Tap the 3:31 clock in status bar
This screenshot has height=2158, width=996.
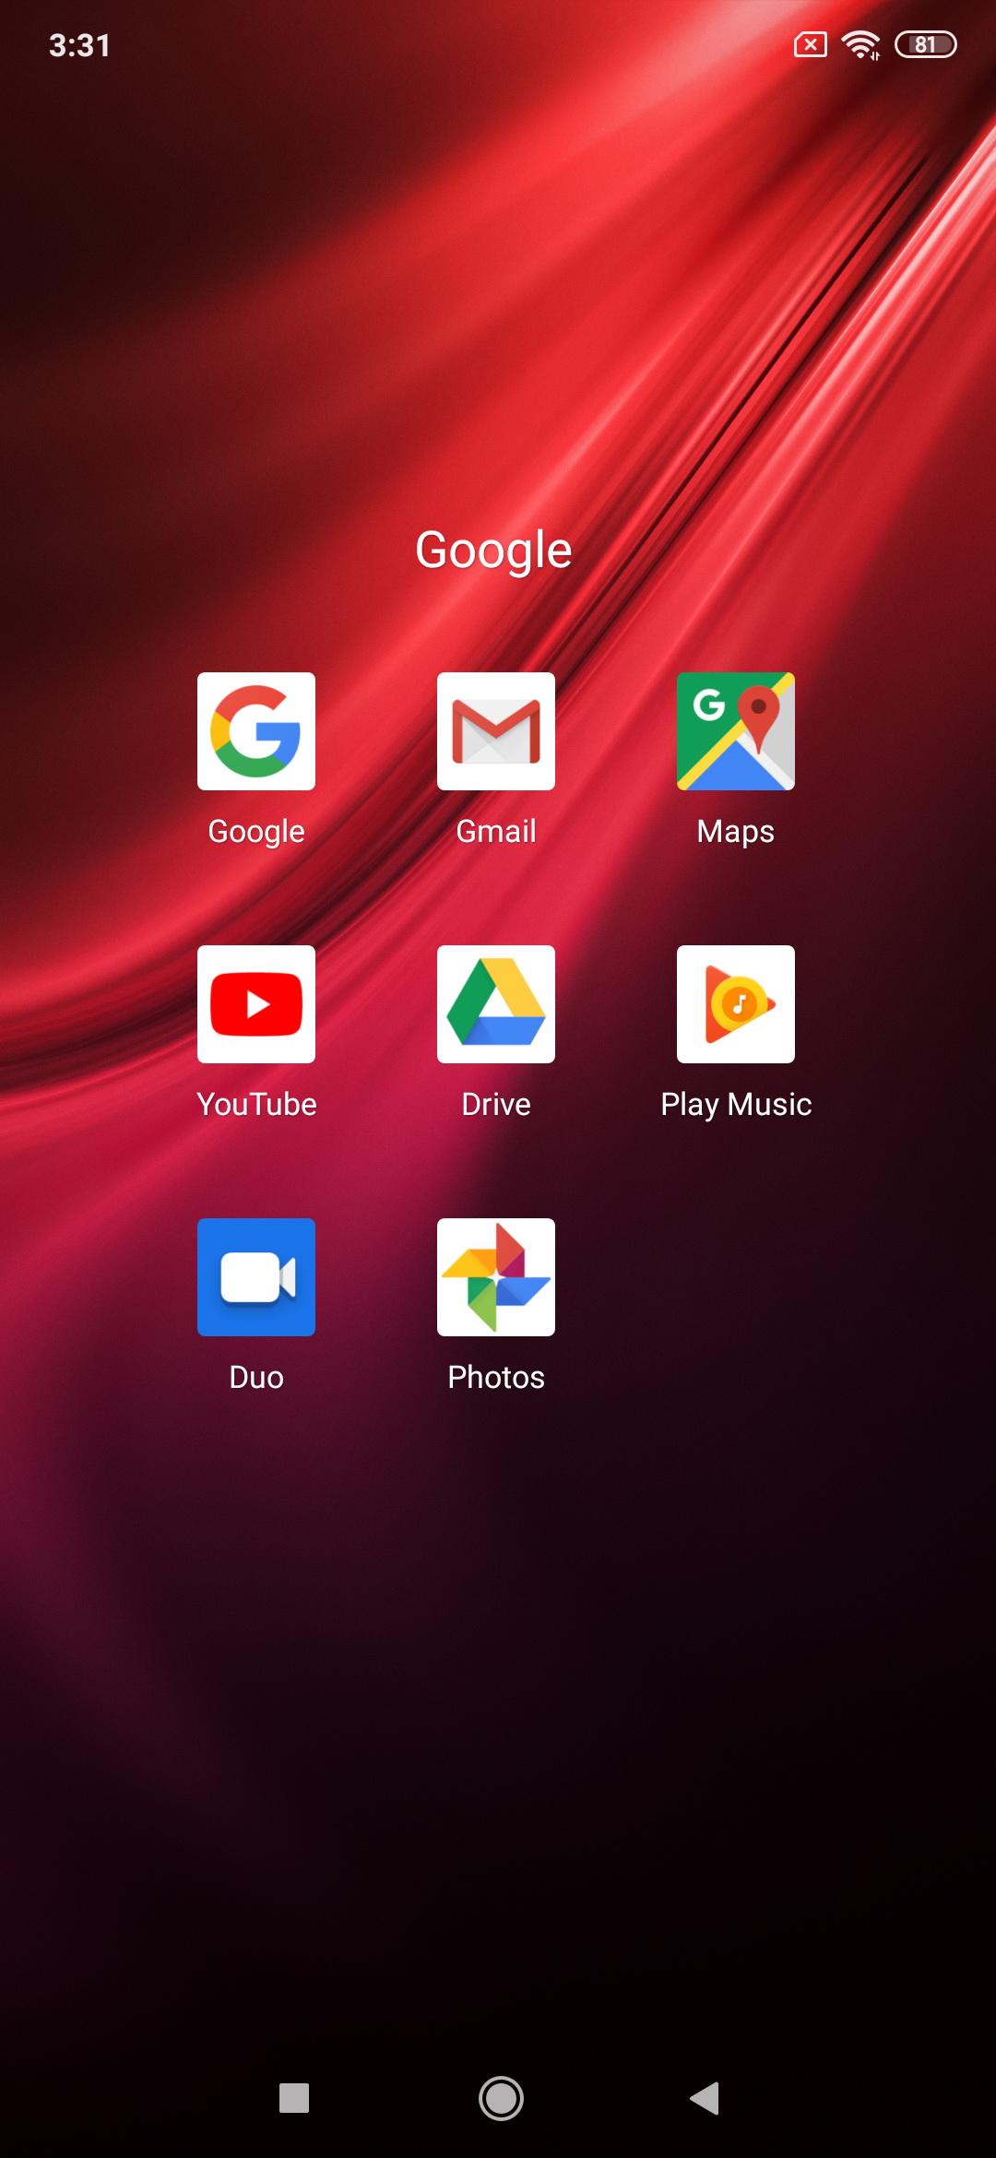(80, 45)
